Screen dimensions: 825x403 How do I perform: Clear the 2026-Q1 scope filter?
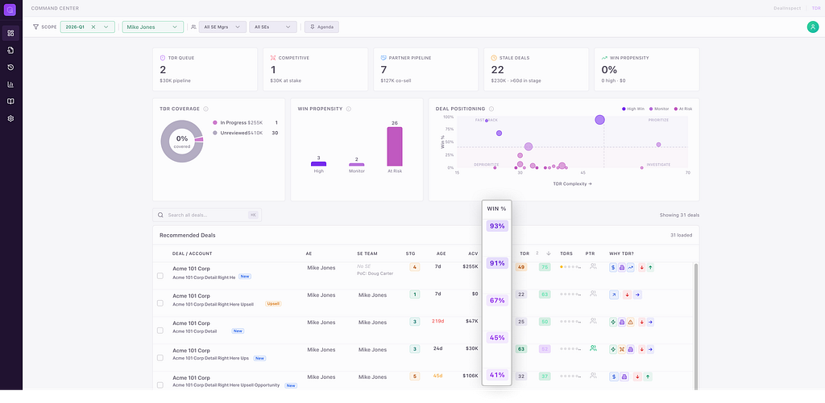[93, 27]
